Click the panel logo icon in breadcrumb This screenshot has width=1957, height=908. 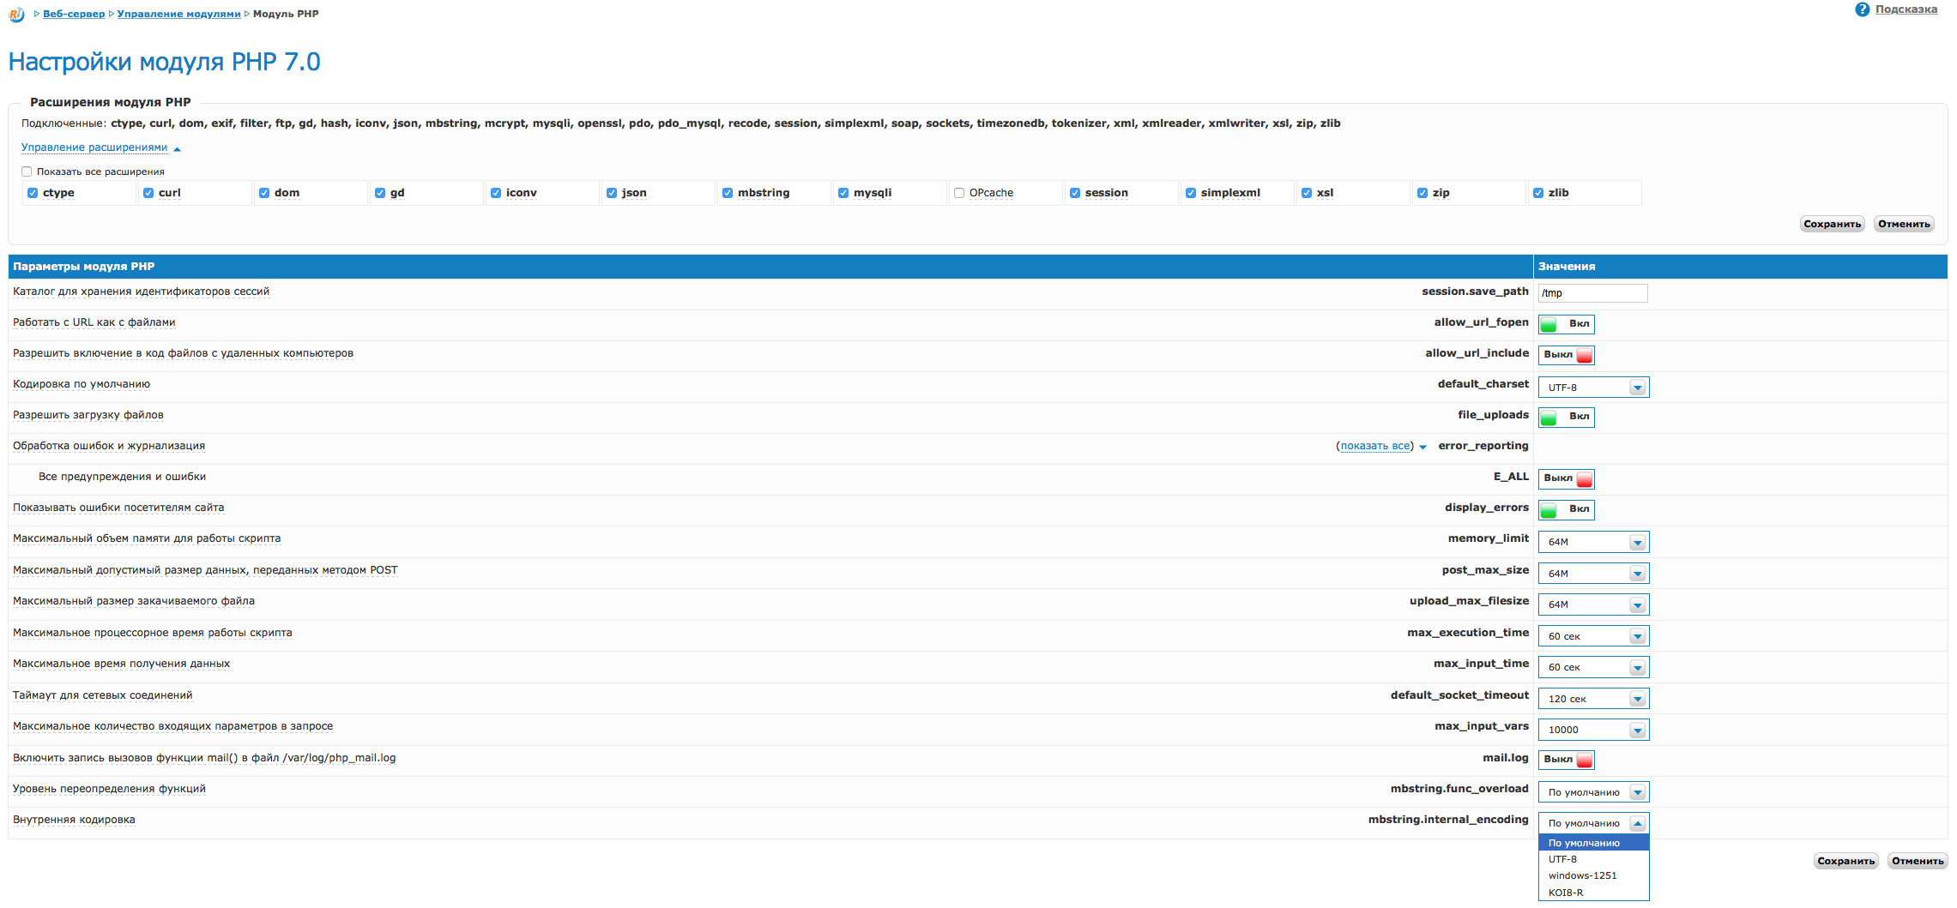(x=16, y=14)
